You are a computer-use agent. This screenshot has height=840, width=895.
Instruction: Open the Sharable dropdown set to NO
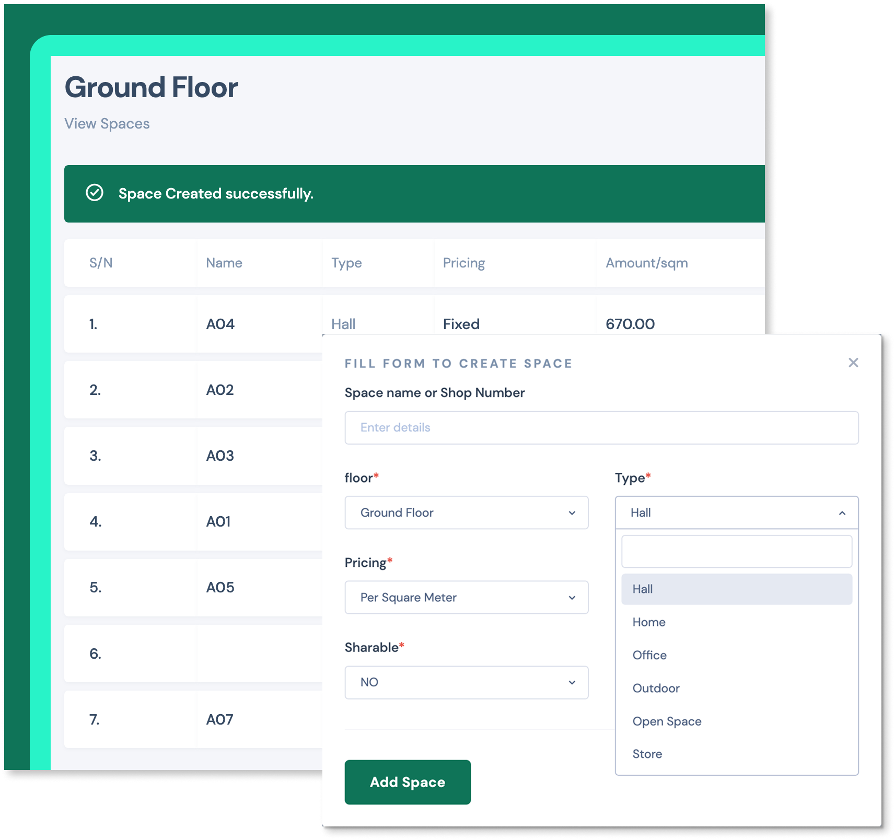click(466, 682)
